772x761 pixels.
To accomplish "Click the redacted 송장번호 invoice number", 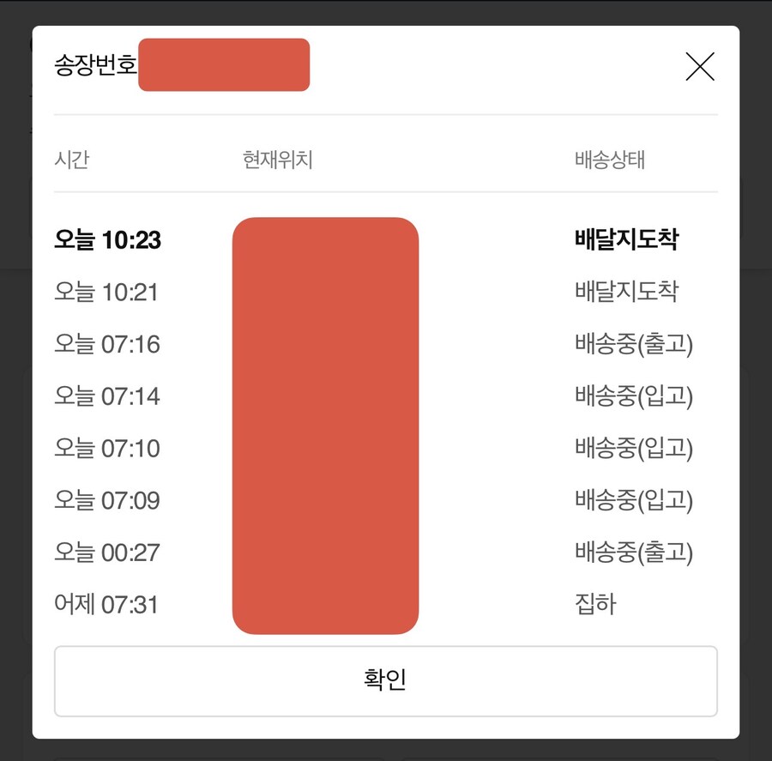I will pyautogui.click(x=223, y=64).
